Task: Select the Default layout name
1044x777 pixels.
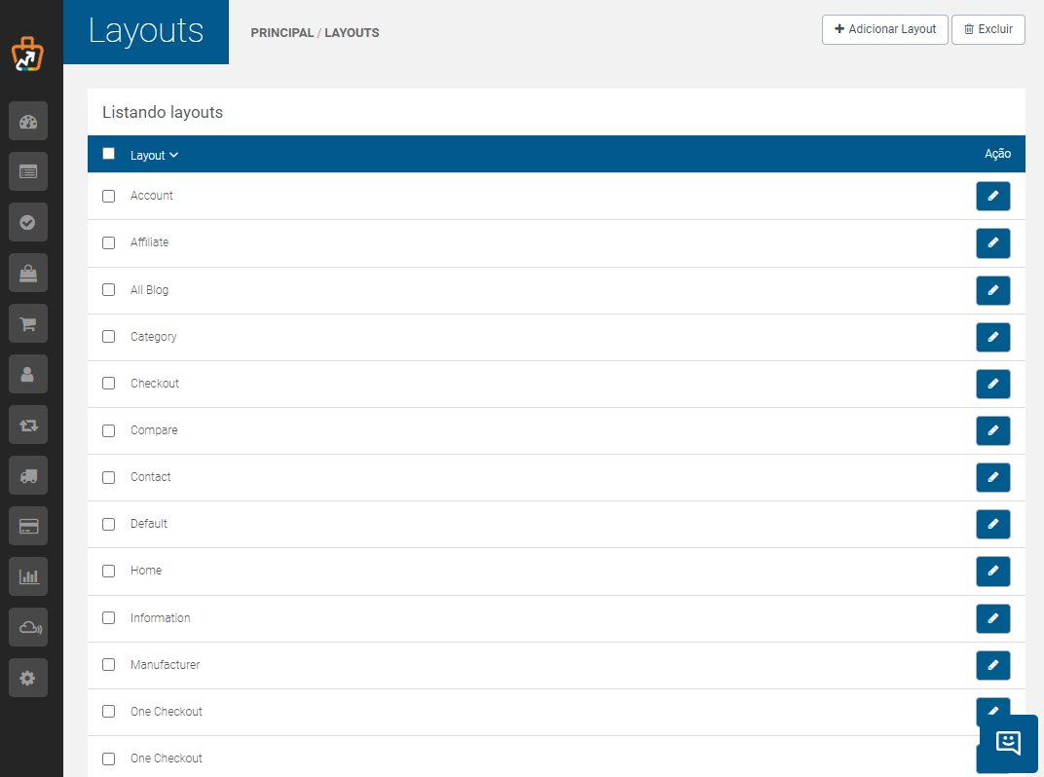Action: [148, 523]
